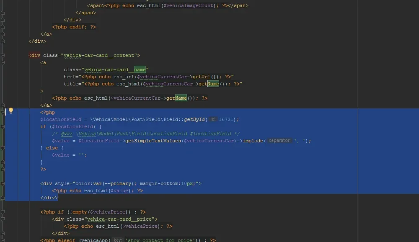419x242 pixels.
Task: Click '$vehicaCurrentCar' in getSimpleTextValues call
Action: pos(209,141)
